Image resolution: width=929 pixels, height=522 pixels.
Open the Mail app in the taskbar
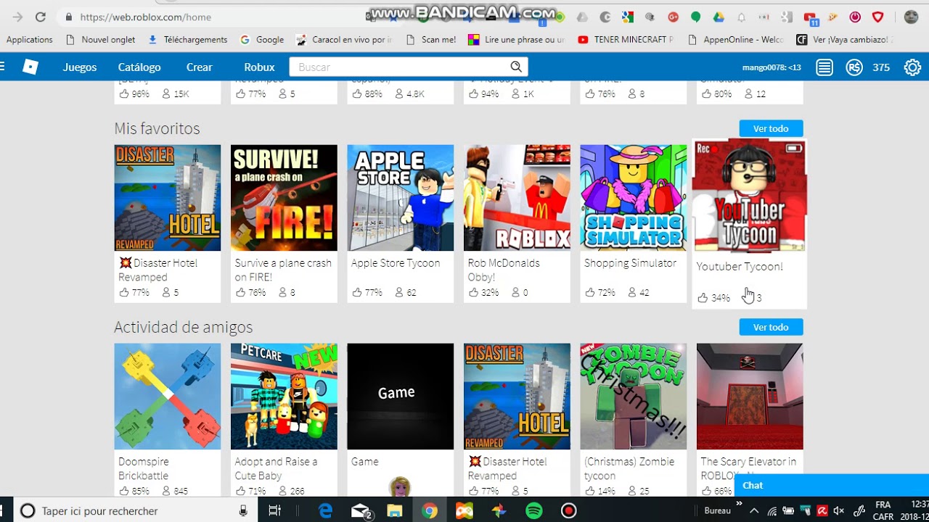[x=361, y=511]
